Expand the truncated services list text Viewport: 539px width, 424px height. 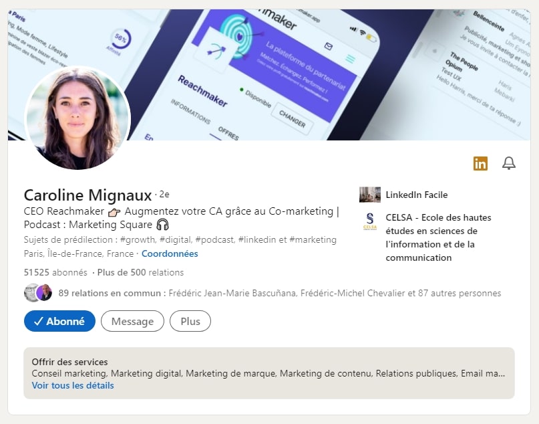pyautogui.click(x=267, y=373)
